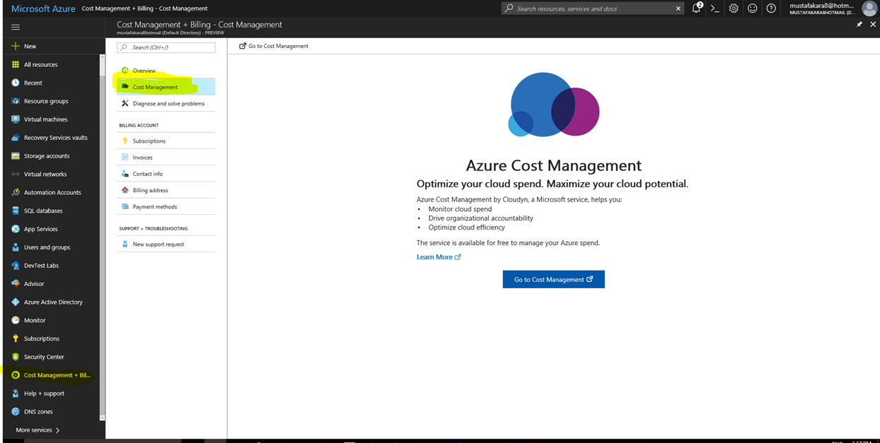Open Security Center shield icon
880x443 pixels.
tap(16, 357)
